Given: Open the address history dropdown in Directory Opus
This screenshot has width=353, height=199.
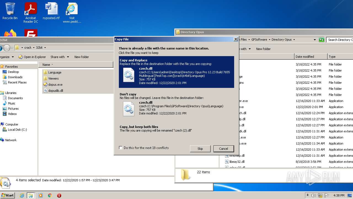Looking at the screenshot, I should coord(315,40).
